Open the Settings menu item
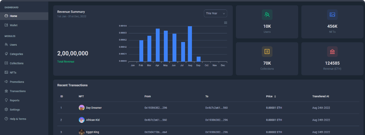This screenshot has width=365, height=135. coord(24,110)
